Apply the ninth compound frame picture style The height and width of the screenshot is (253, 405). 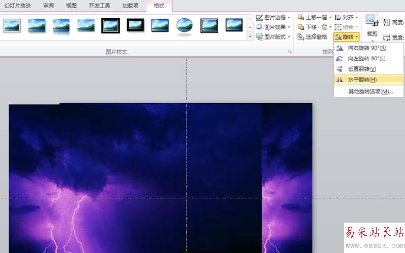209,26
